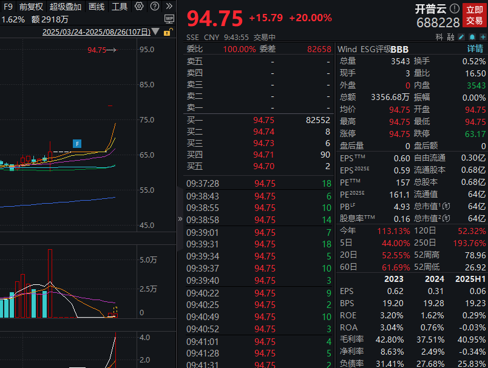This screenshot has width=488, height=368.
Task: Open chart settings gear icon
Action: point(139,6)
